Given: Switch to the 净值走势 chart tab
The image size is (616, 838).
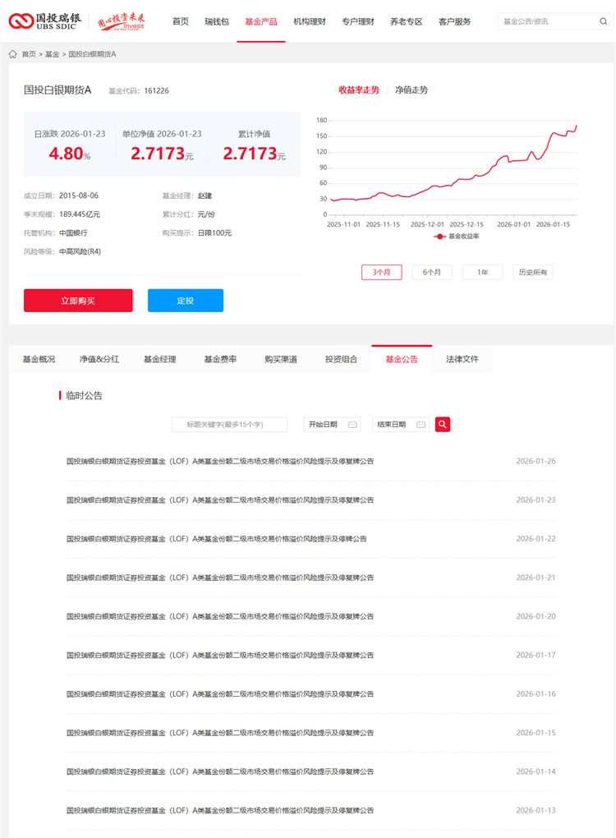Looking at the screenshot, I should [x=411, y=90].
